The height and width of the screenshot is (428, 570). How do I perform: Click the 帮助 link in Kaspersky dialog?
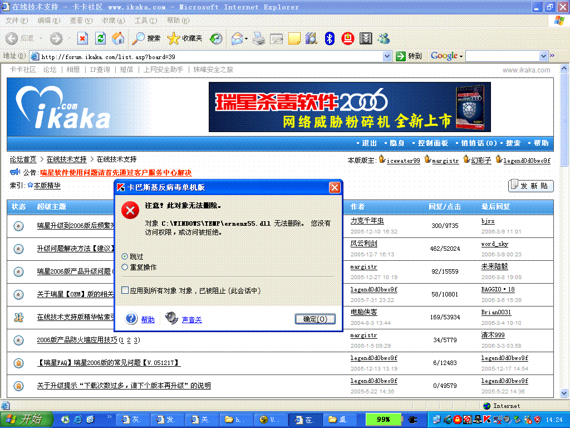(148, 319)
